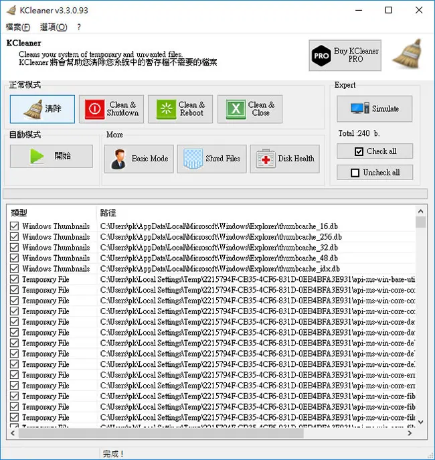Click the black PRO hexagon badge icon

coord(321,56)
